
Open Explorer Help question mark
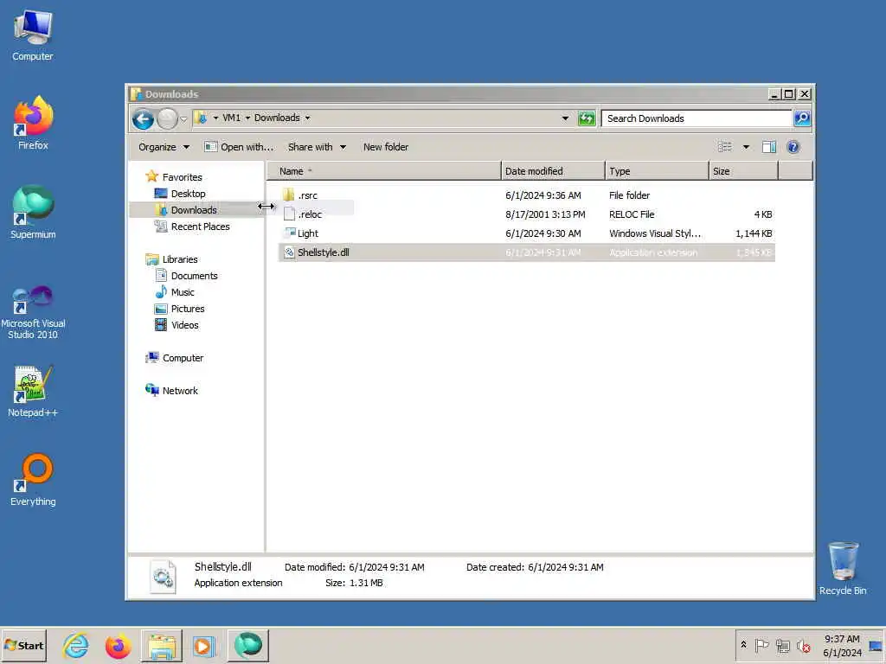[793, 147]
